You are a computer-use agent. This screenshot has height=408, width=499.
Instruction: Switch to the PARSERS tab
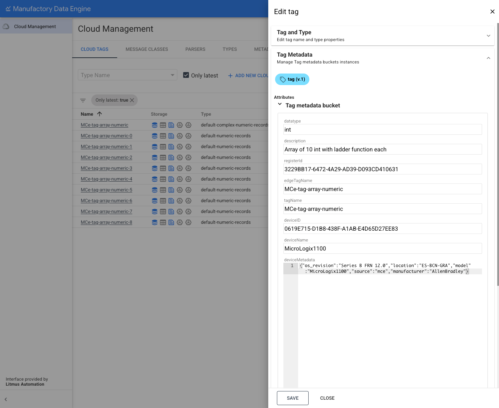[195, 49]
